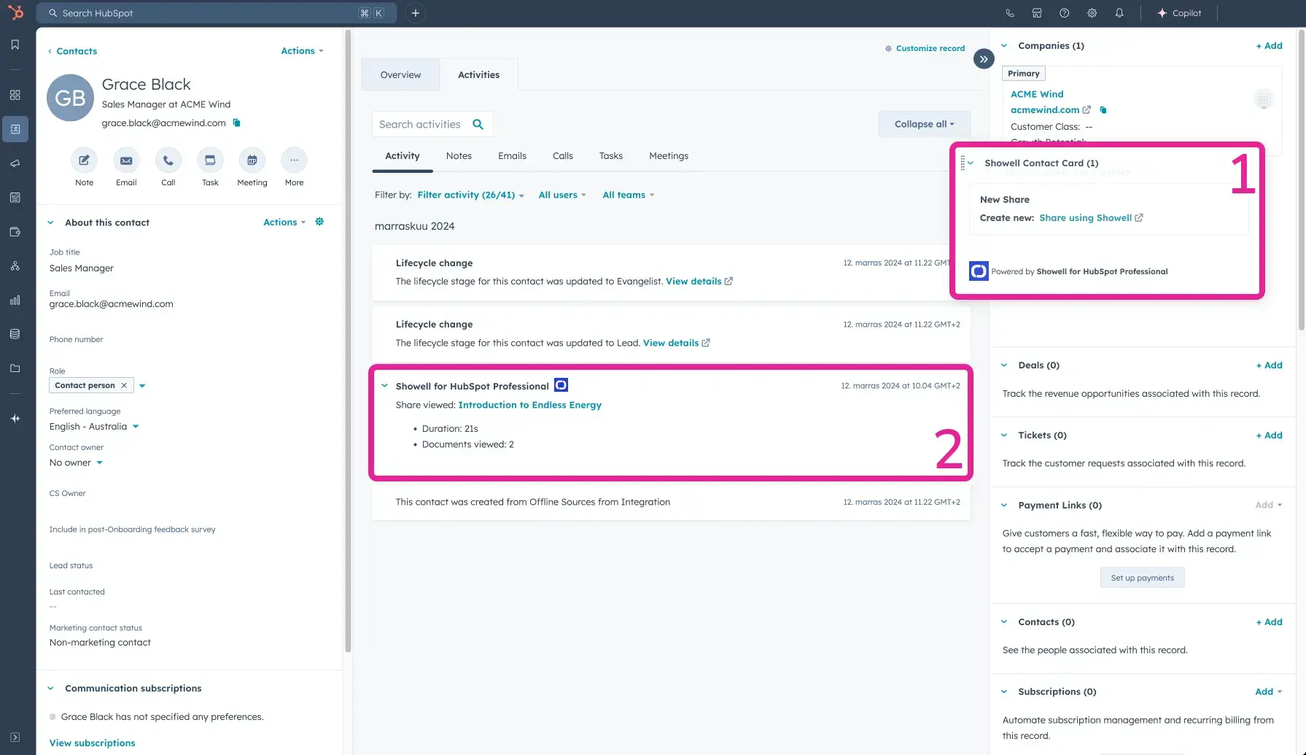This screenshot has height=755, width=1306.
Task: Select the Tasks activity tab
Action: pyautogui.click(x=611, y=156)
